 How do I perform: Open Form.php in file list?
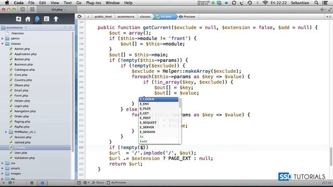21,96
